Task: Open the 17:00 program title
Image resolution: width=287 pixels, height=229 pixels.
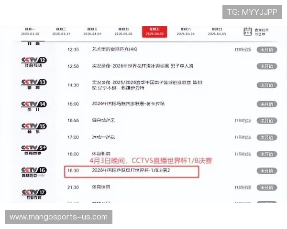Action: tap(103, 137)
